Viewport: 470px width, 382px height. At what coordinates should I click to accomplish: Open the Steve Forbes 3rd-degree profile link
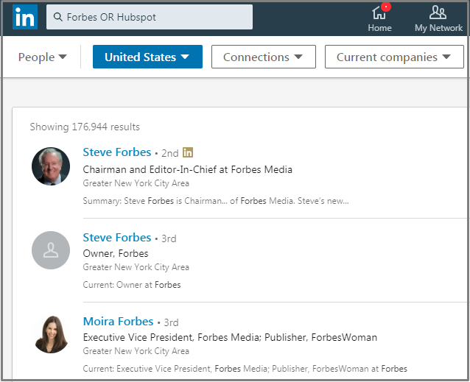click(117, 238)
